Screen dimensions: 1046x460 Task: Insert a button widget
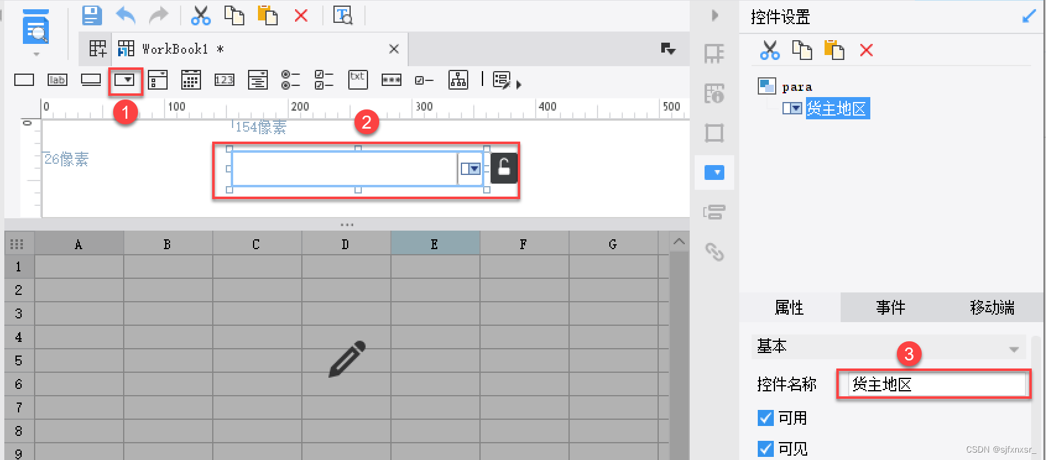click(91, 80)
